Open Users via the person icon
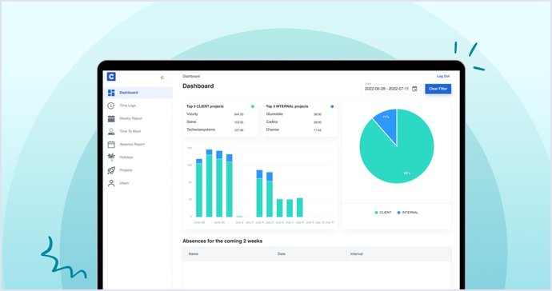This screenshot has height=291, width=552. [x=111, y=183]
